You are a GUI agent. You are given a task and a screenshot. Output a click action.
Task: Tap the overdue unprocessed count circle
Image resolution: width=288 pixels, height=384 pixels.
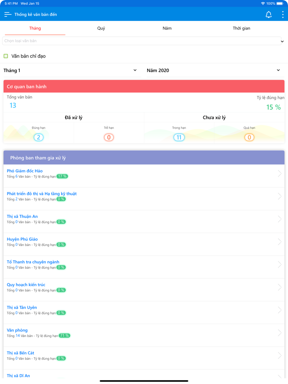(x=249, y=137)
